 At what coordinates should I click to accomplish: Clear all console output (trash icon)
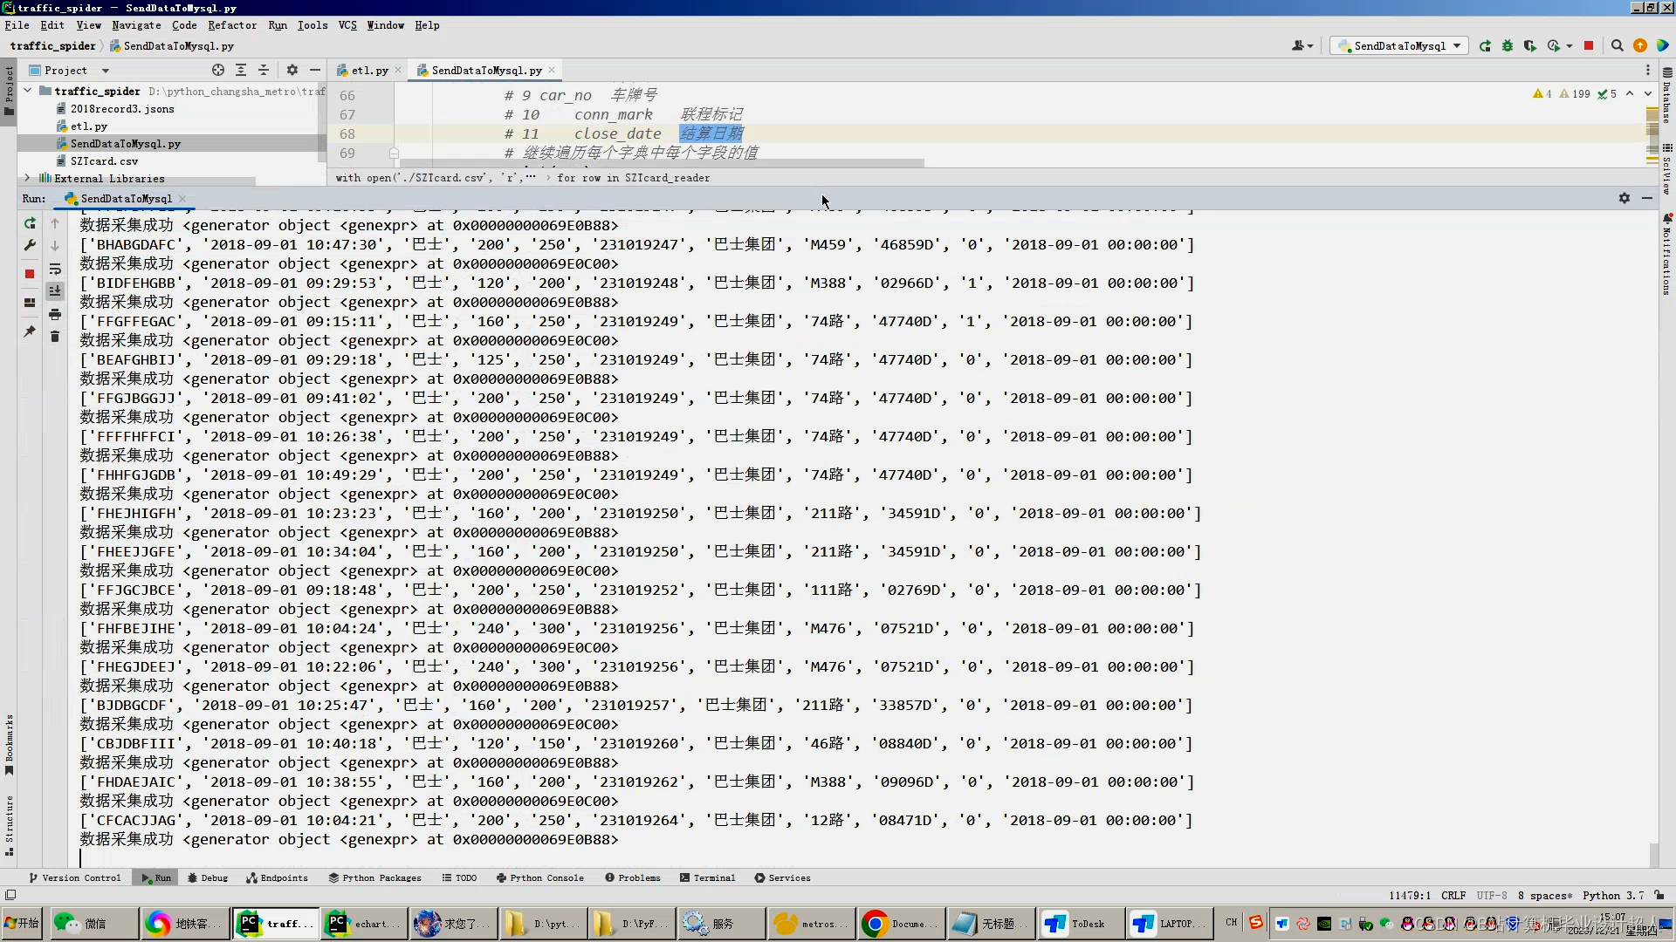point(55,337)
